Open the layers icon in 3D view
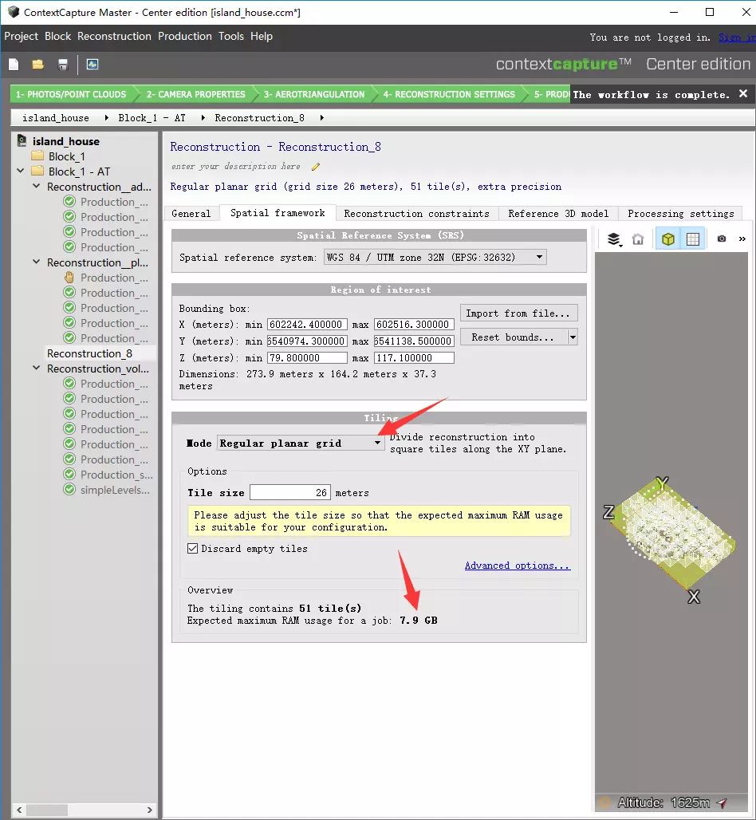Viewport: 756px width, 820px height. coord(614,239)
